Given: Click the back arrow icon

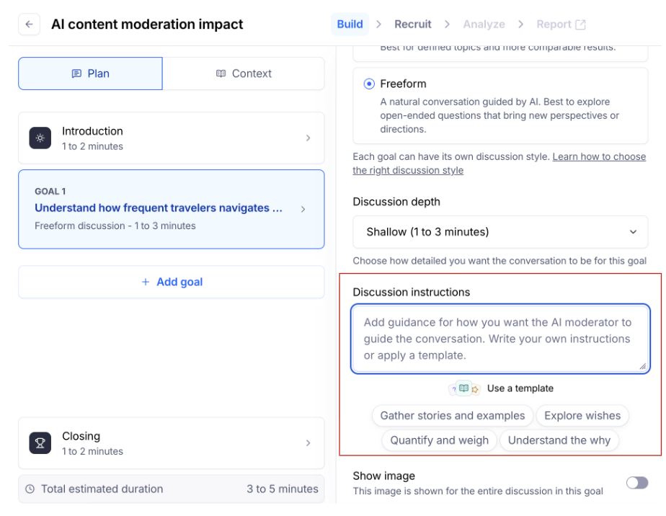Looking at the screenshot, I should (29, 25).
